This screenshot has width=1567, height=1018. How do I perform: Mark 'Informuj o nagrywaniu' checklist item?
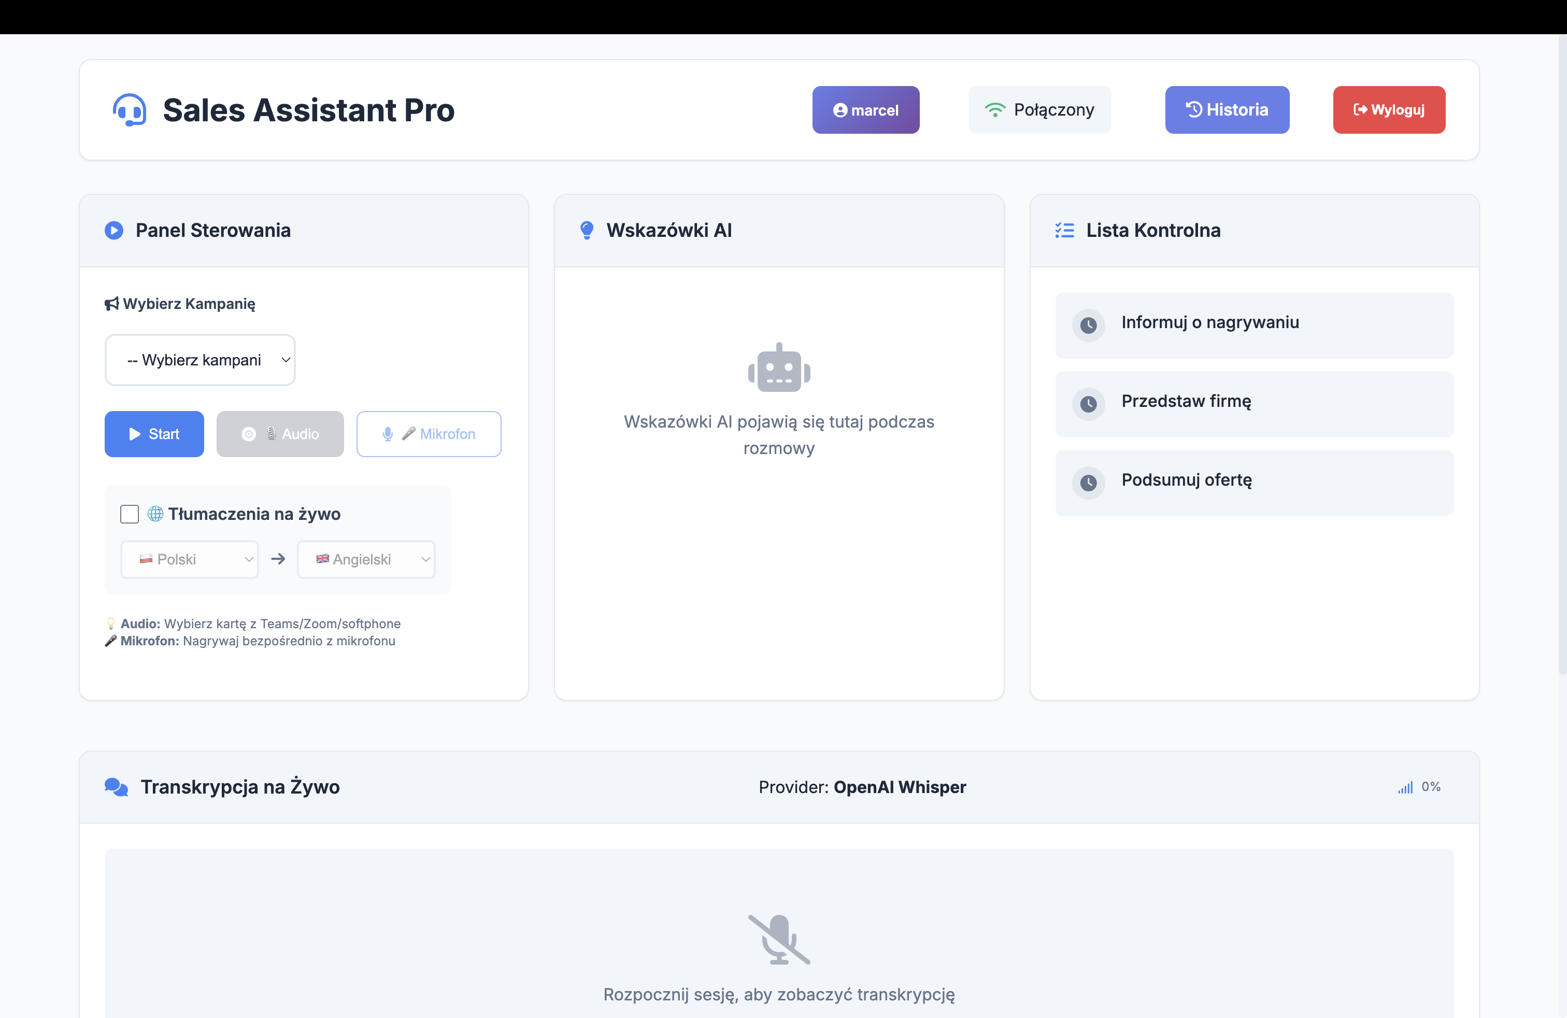pyautogui.click(x=1088, y=326)
